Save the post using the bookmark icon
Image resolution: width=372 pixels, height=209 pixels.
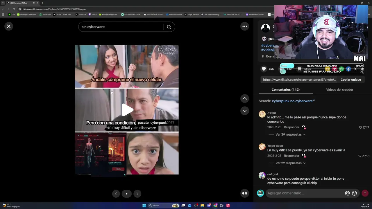tap(299, 69)
